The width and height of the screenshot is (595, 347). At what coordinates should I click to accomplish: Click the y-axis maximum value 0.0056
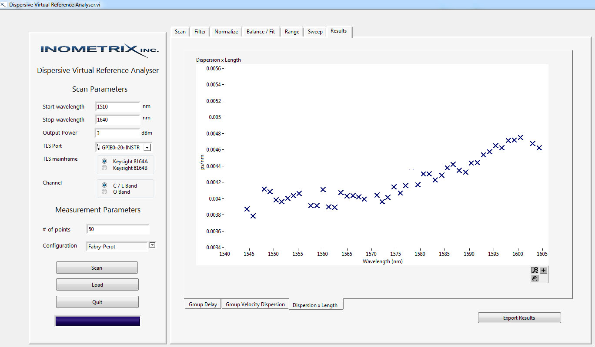[213, 68]
